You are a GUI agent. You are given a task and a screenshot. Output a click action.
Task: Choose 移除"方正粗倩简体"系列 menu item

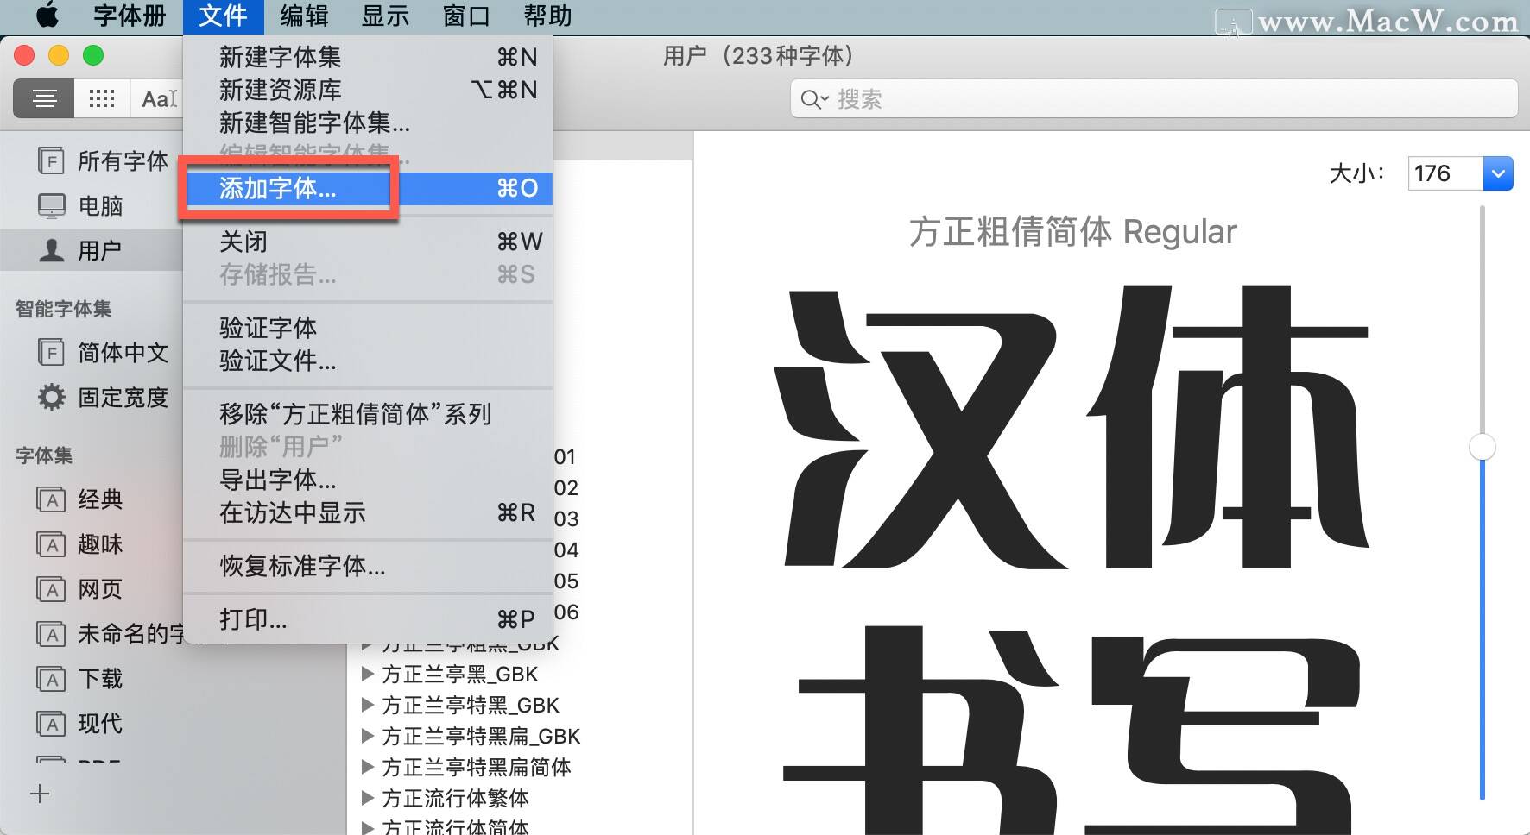(368, 414)
